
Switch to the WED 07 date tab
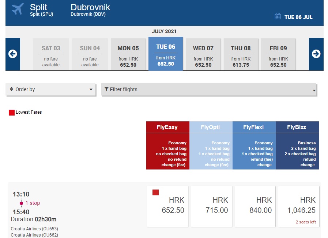203,54
